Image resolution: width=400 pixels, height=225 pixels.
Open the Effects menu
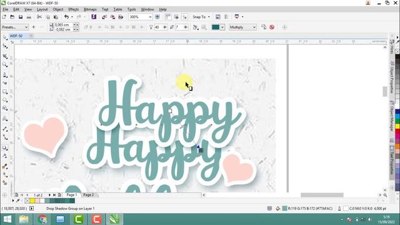pos(74,9)
